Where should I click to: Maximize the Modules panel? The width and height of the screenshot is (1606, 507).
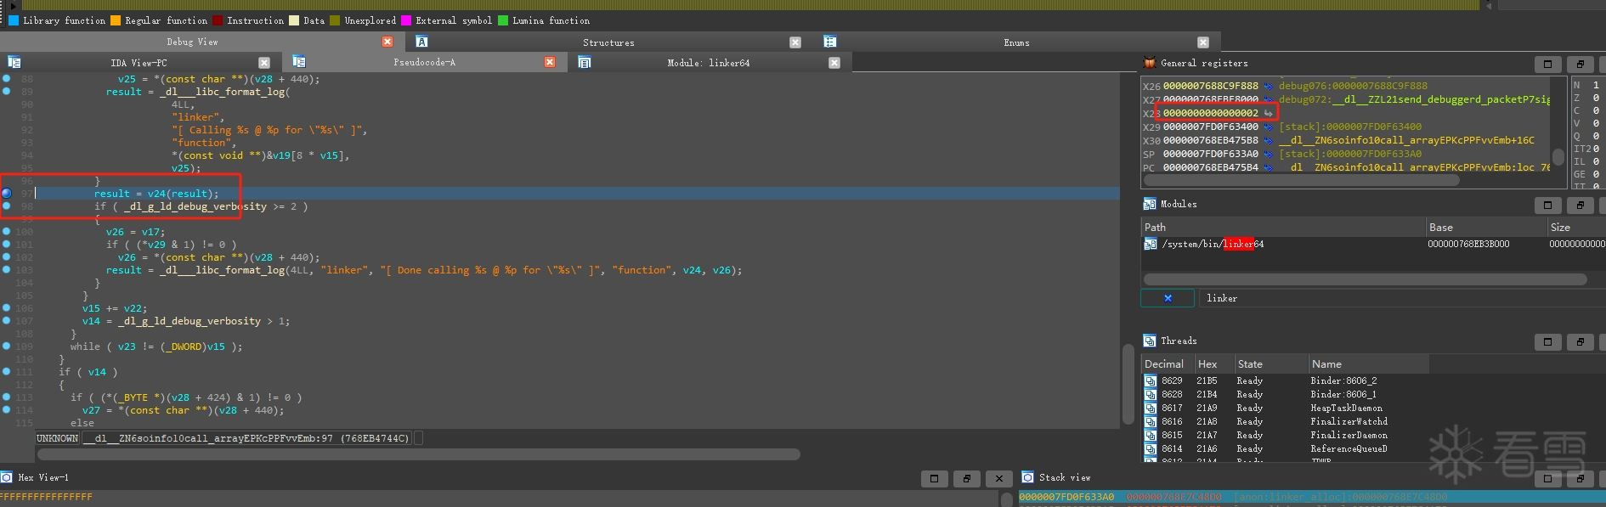(1547, 205)
